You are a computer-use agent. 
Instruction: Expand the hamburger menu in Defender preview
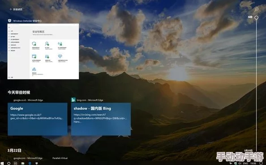pyautogui.click(x=9, y=28)
